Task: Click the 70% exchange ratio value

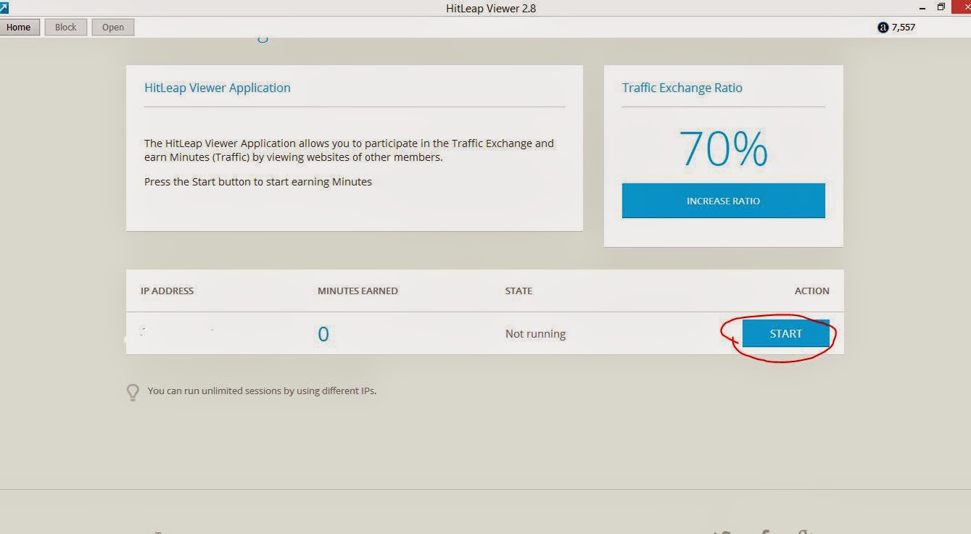Action: 723,149
